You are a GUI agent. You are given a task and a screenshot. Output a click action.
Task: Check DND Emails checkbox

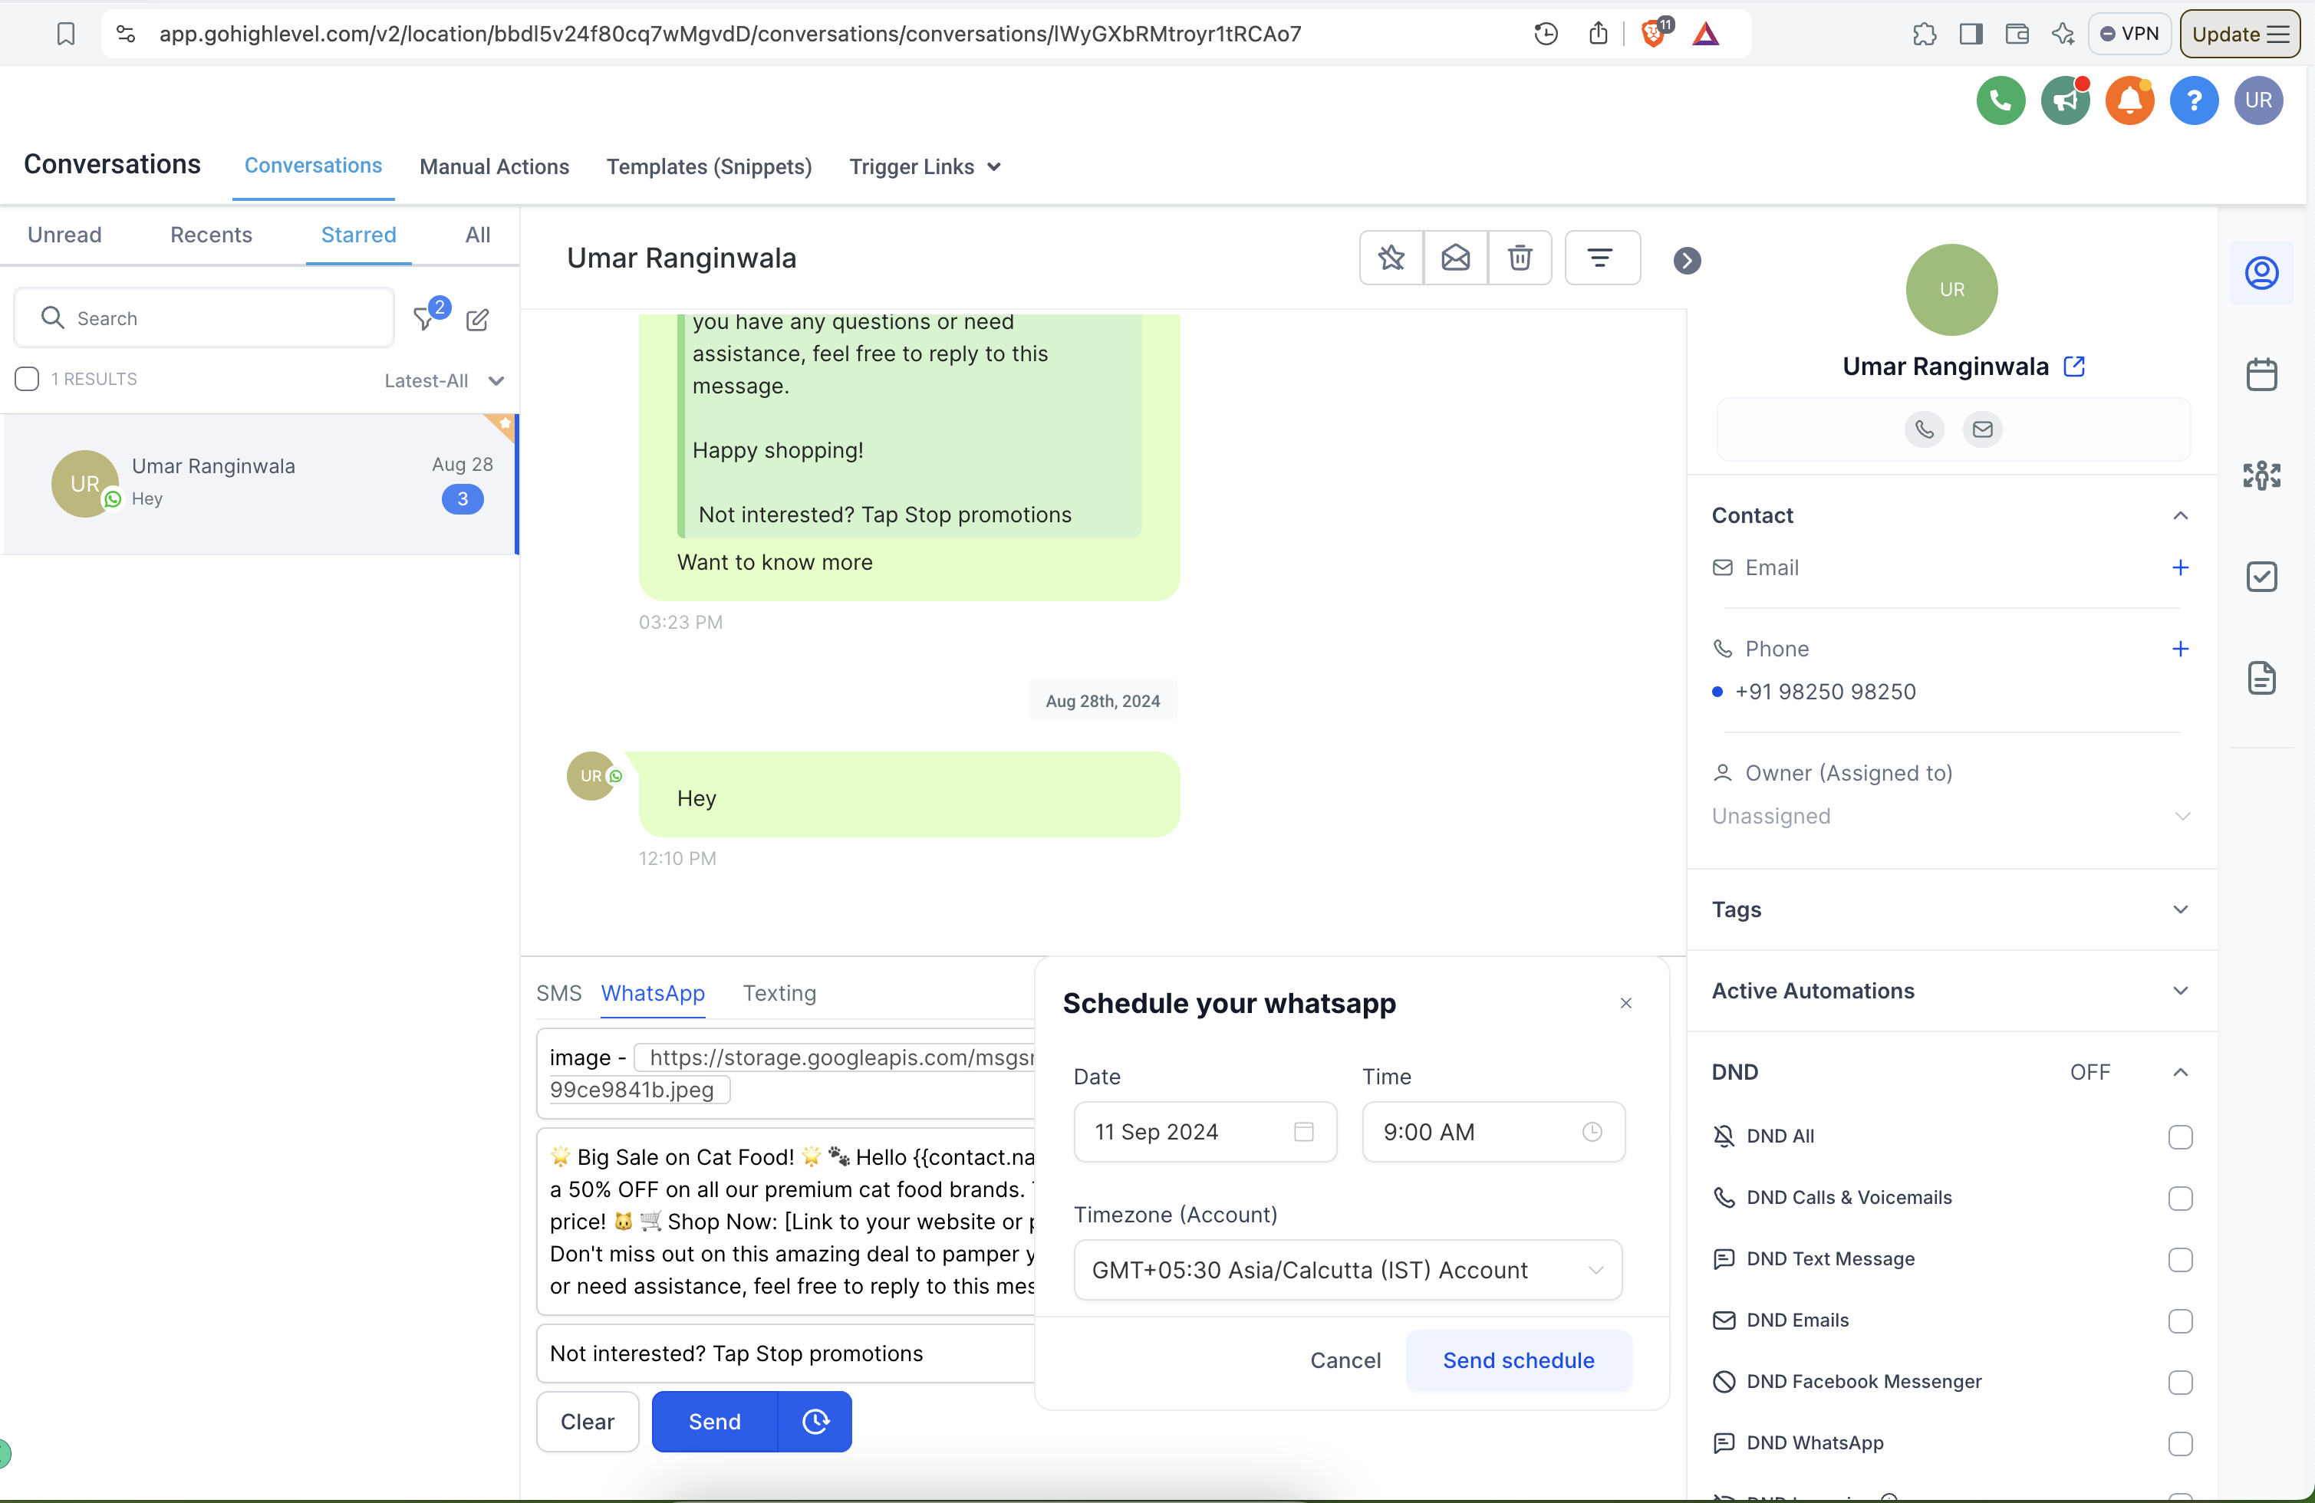click(2180, 1320)
